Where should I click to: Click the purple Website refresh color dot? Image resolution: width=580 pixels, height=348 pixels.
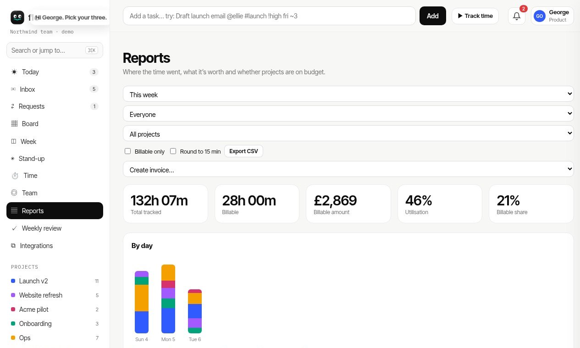click(13, 295)
